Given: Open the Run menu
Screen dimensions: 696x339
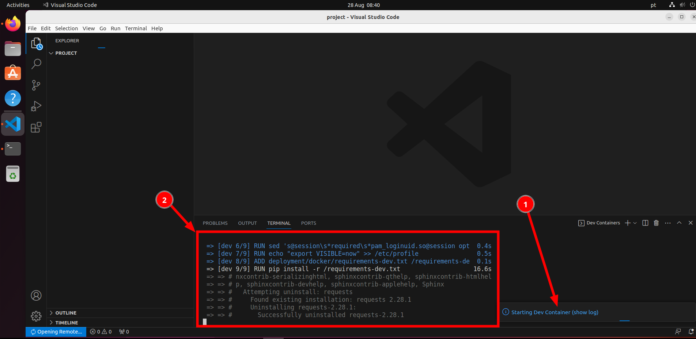Looking at the screenshot, I should coord(116,28).
